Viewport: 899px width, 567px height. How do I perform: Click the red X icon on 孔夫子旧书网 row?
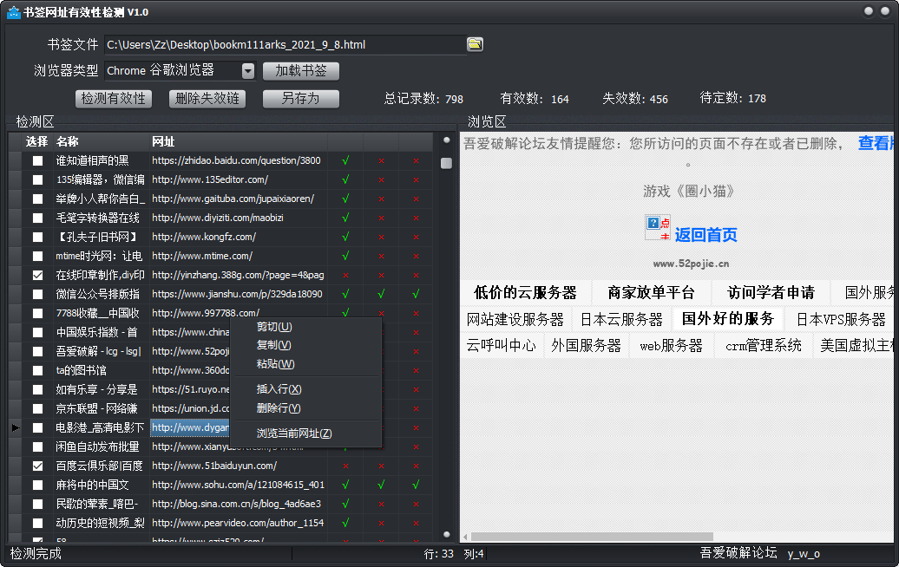point(380,236)
